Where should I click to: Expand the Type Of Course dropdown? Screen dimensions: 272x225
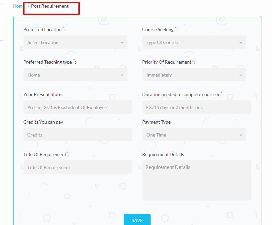[194, 42]
